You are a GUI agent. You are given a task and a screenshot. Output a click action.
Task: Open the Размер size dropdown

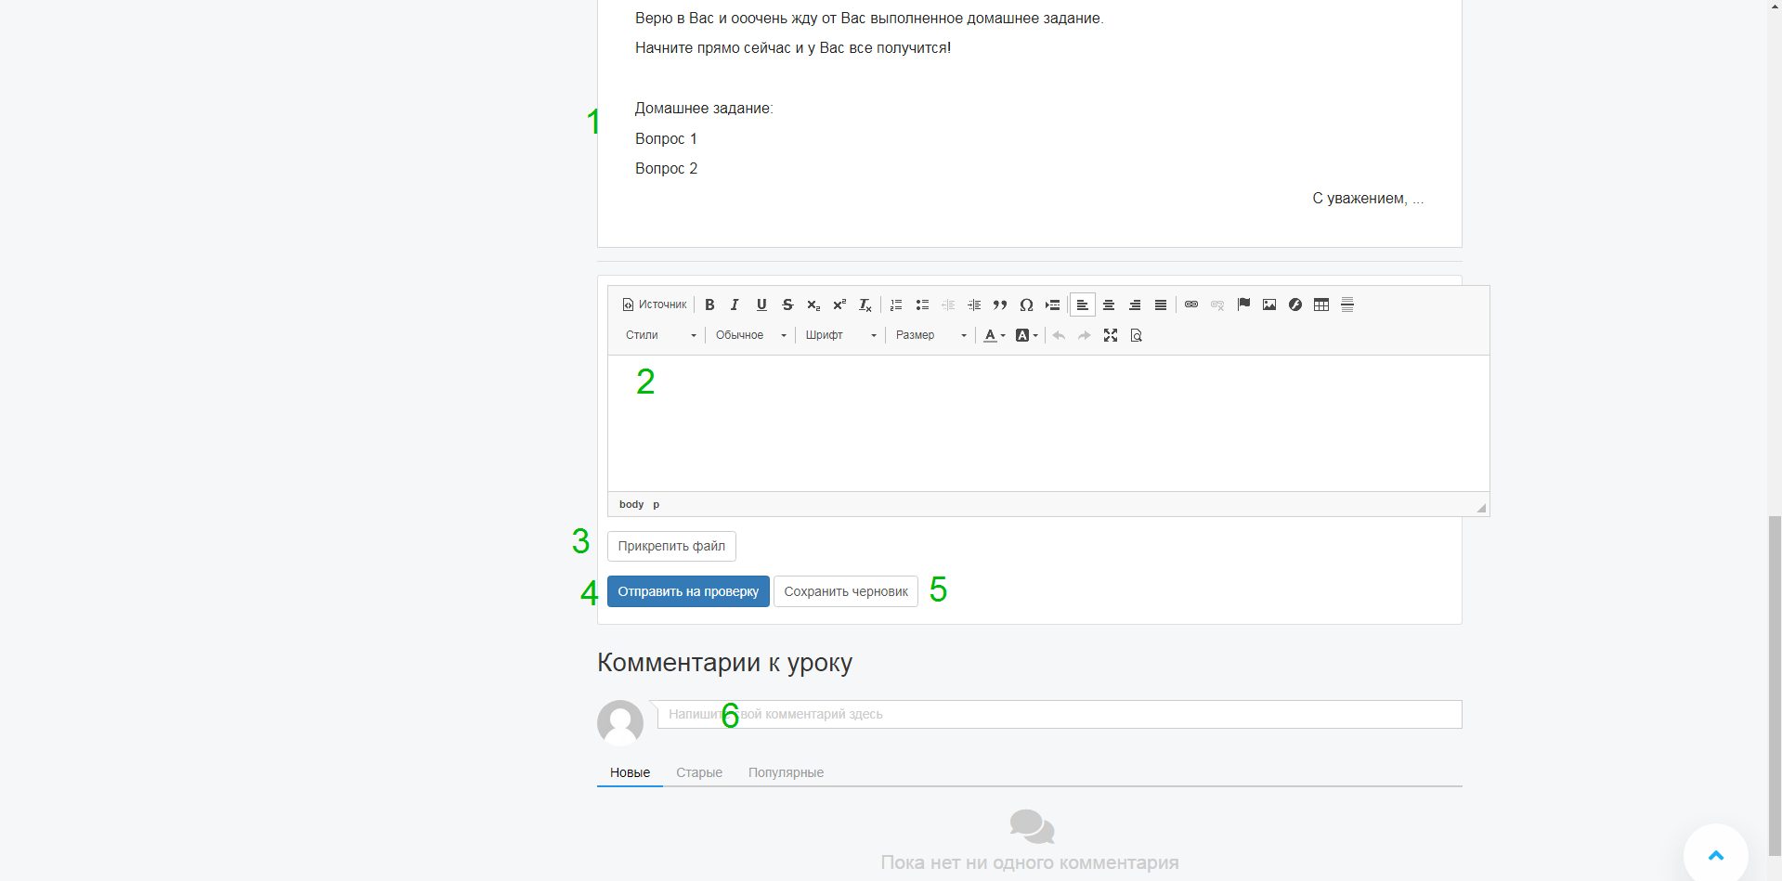[x=930, y=335]
